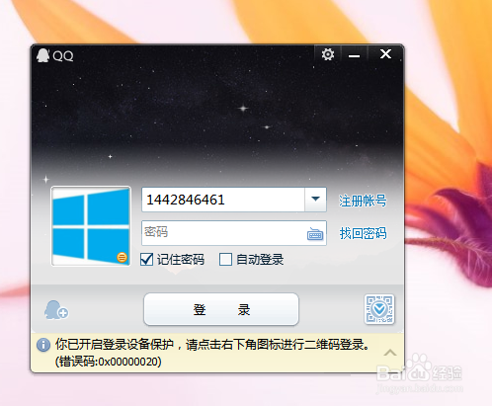Expand the account number dropdown arrow

(x=315, y=199)
